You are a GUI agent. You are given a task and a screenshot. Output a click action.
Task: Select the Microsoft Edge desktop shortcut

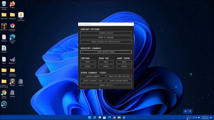click(x=12, y=39)
